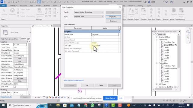
Task: Switch to the Insert ribbon tab
Action: pyautogui.click(x=55, y=6)
